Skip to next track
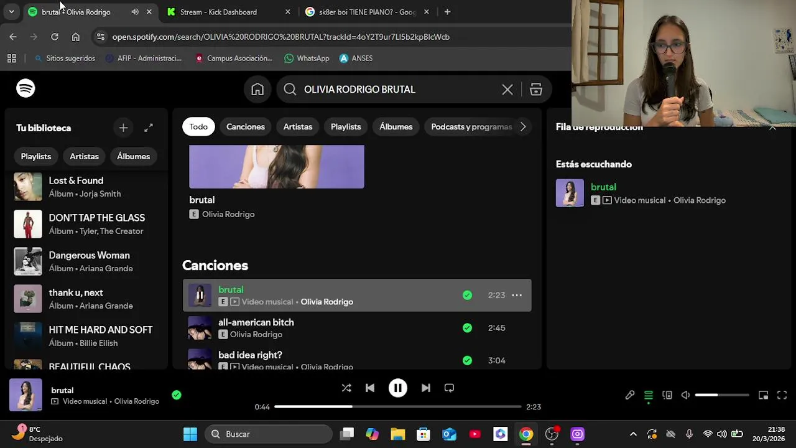796x448 pixels. pos(425,388)
